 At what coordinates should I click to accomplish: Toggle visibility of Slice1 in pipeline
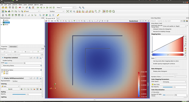[x=1, y=24]
